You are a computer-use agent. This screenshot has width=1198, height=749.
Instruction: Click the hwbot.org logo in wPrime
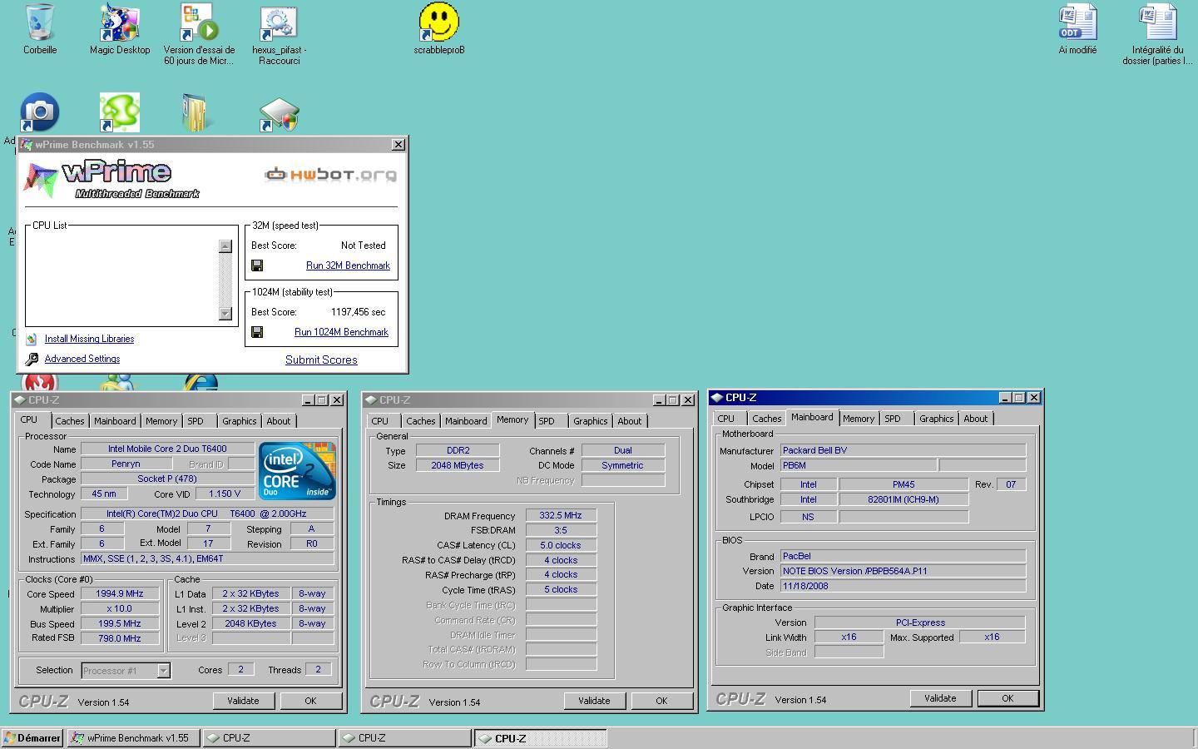[330, 175]
